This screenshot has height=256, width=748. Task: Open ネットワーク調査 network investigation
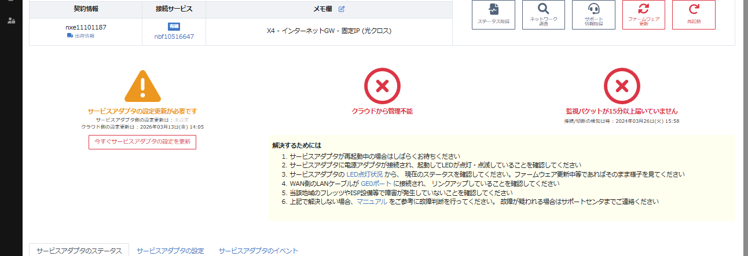click(543, 14)
